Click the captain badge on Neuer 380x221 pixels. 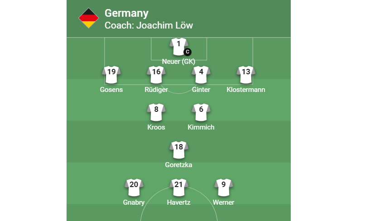pos(188,52)
